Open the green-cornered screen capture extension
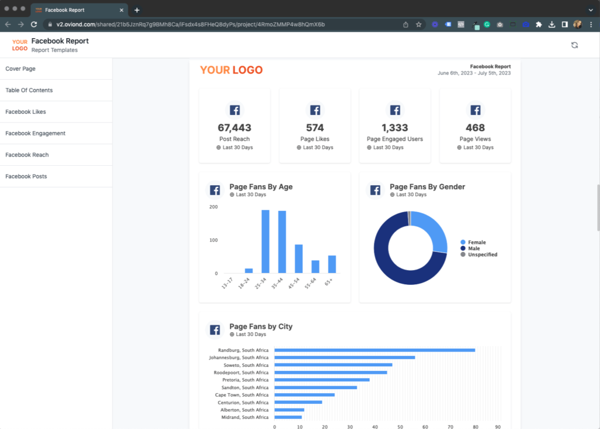 click(x=513, y=25)
